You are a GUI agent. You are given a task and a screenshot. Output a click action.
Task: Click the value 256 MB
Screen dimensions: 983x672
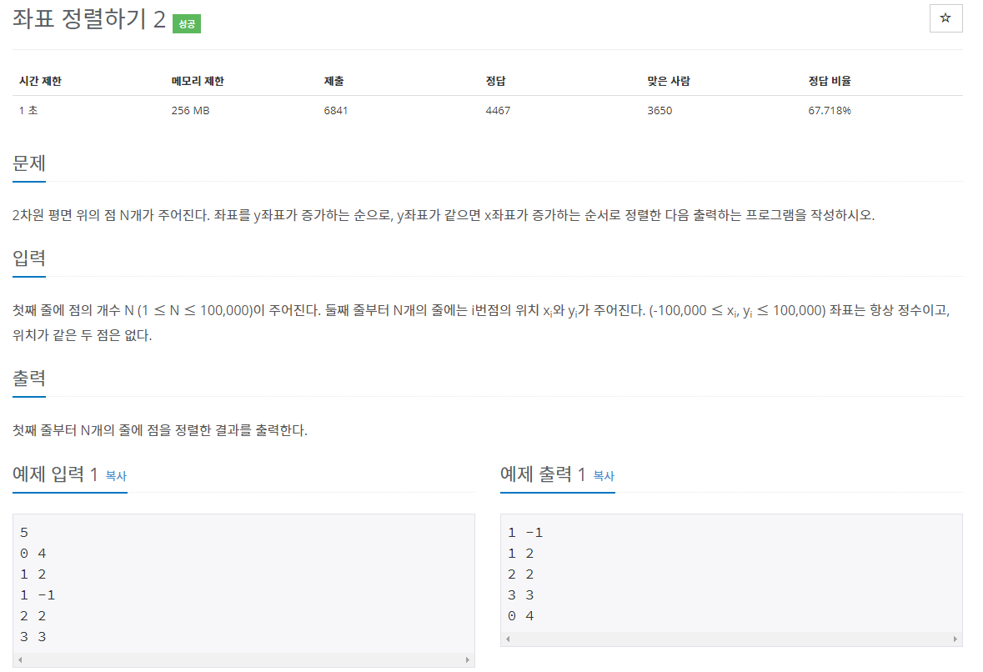pos(191,110)
